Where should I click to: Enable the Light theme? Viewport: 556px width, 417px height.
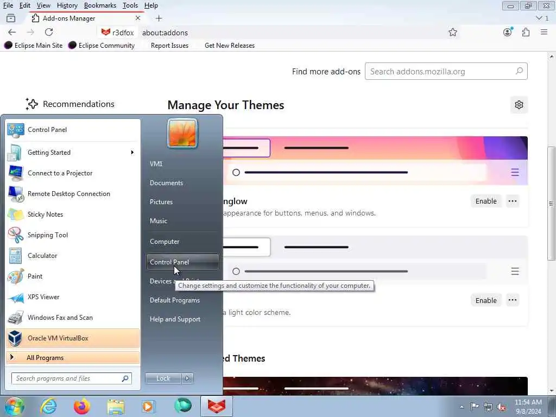coord(486,300)
